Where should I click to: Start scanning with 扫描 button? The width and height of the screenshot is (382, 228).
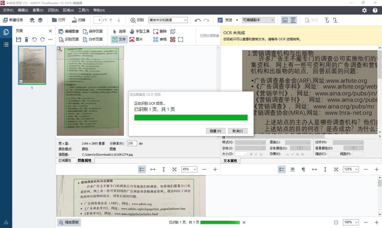pos(79,20)
